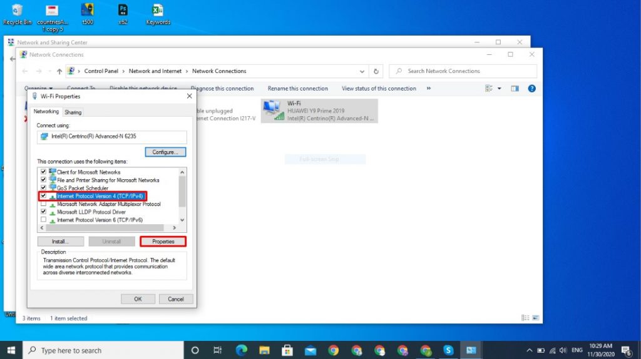641x359 pixels.
Task: Open the blue help question mark icon
Action: tap(531, 89)
